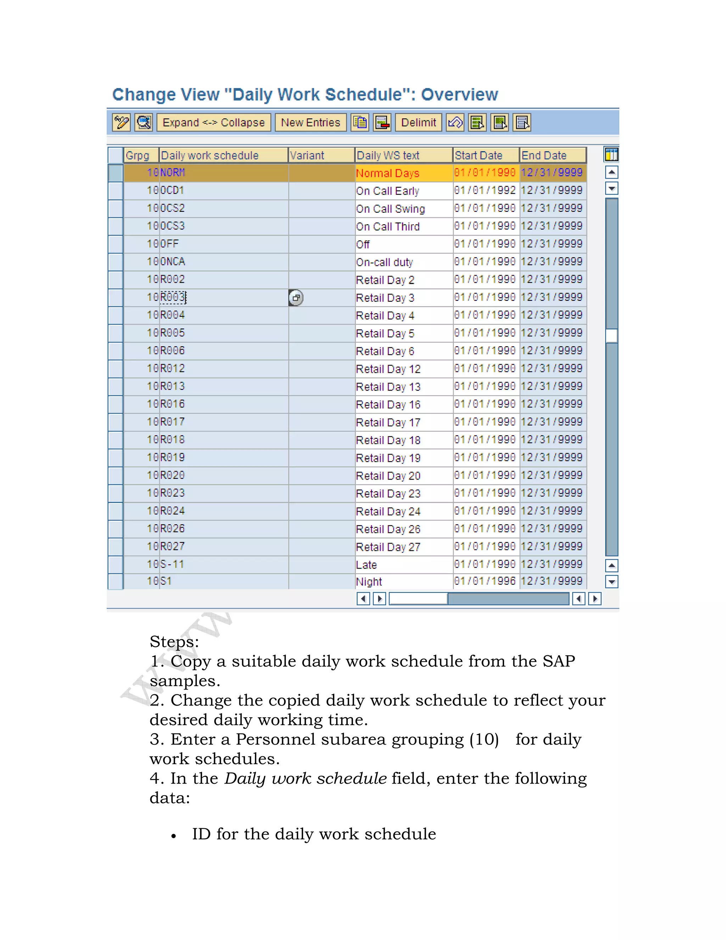Click the variant cell in the R006 row

pyautogui.click(x=321, y=351)
